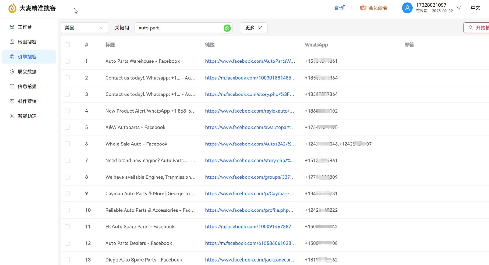Image resolution: width=489 pixels, height=265 pixels.
Task: Check the box for New Product Alert row
Action: (x=67, y=111)
